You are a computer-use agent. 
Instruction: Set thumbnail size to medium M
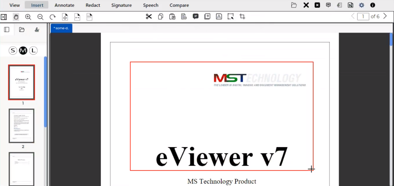tap(23, 51)
